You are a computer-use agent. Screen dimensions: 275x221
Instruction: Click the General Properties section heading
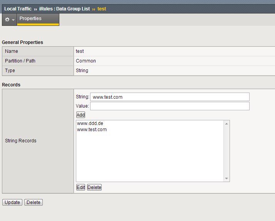(22, 42)
